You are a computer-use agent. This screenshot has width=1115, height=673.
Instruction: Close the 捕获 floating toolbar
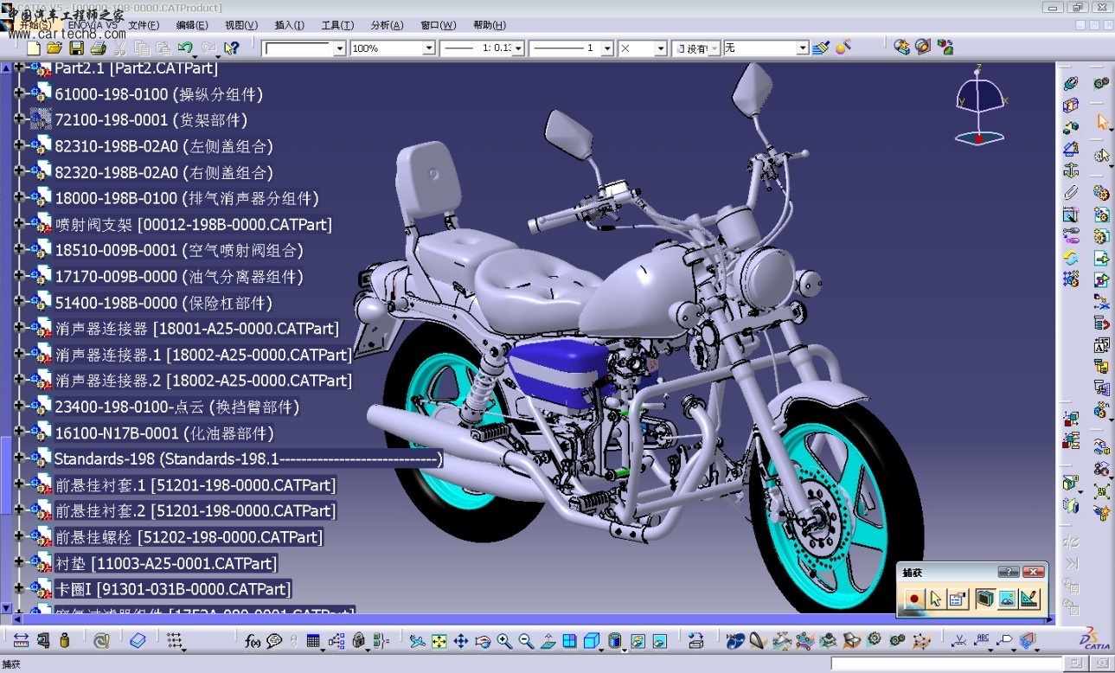click(1034, 572)
